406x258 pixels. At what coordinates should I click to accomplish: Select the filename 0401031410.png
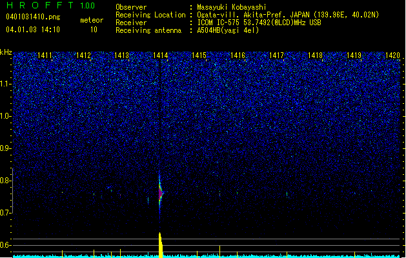point(33,17)
